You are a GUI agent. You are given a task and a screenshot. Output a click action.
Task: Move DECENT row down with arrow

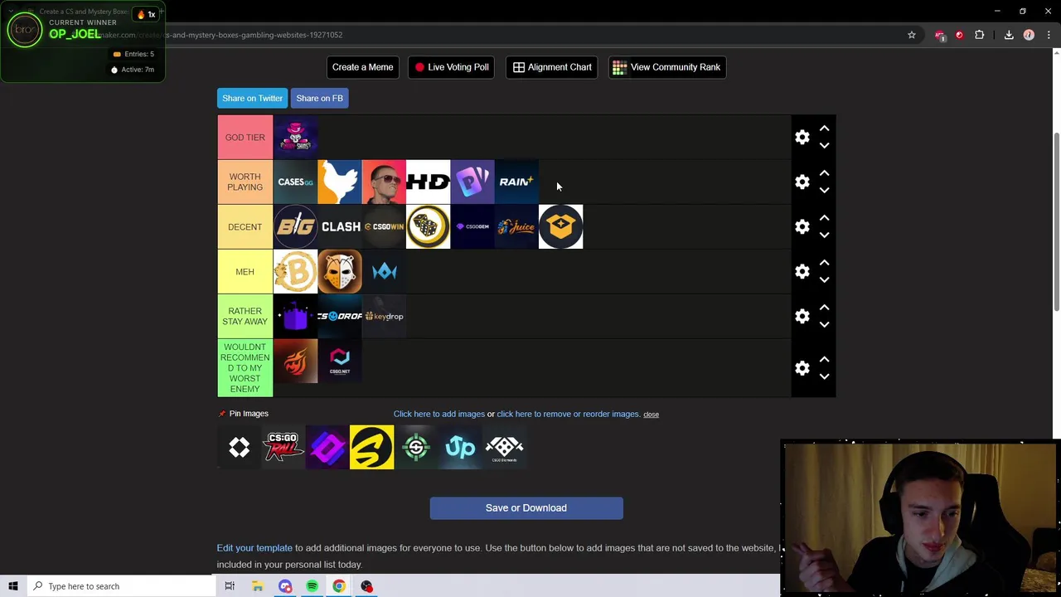(824, 235)
